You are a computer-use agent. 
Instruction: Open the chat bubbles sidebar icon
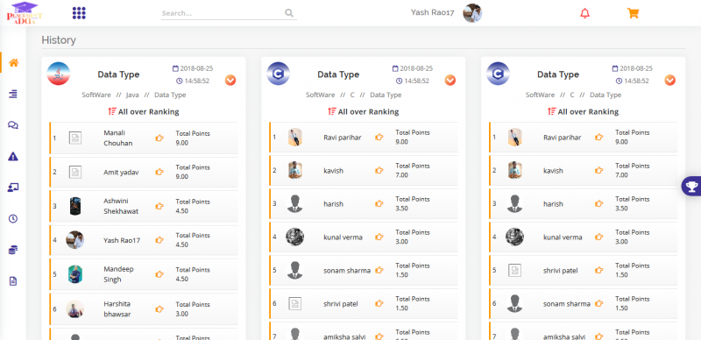tap(13, 124)
